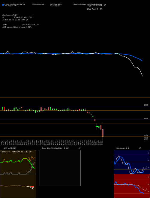Click the 'Stochastics: 26.27' reading
Screen dimensions: 150x198
point(10,15)
